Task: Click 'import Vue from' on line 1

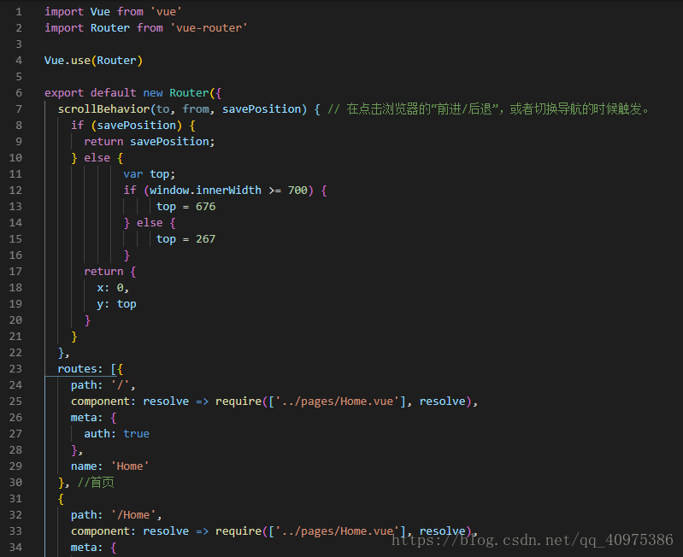Action: click(94, 12)
